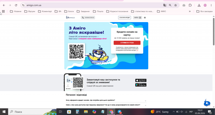
Task: Open the статистика по нов... folder
Action: coord(142,11)
